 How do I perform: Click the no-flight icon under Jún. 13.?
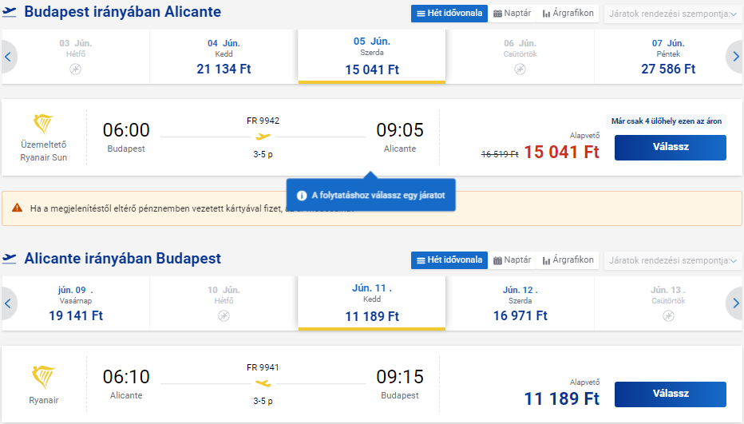pos(667,316)
